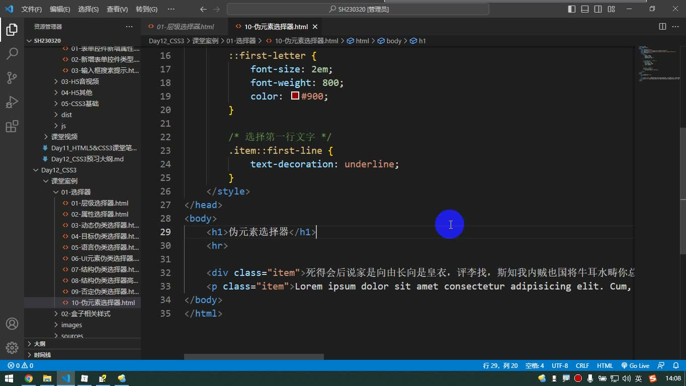This screenshot has height=386, width=686.
Task: Toggle the bottom panel layout icon
Action: (x=585, y=9)
